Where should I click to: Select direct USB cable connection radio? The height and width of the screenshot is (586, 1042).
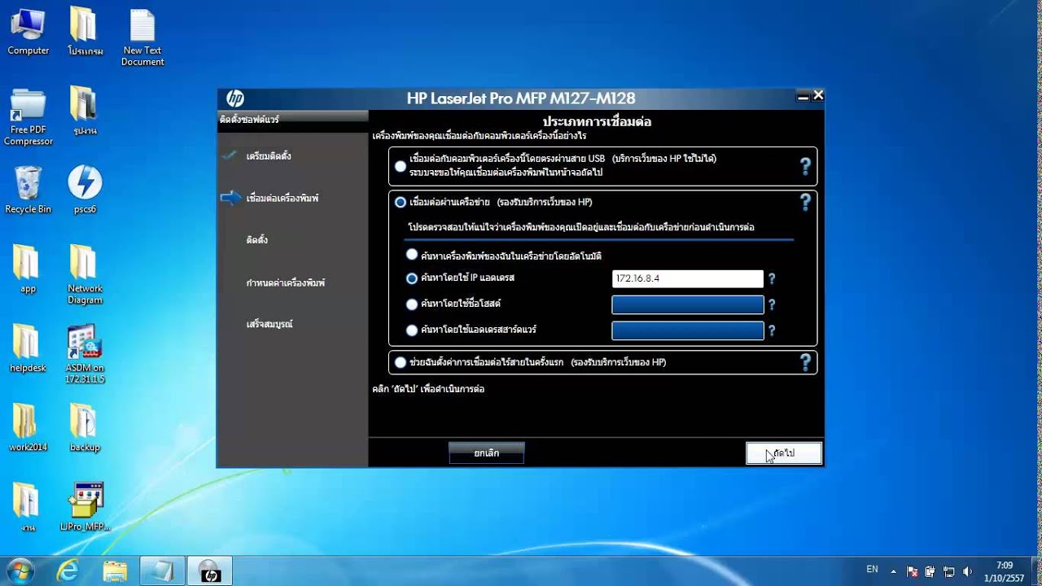[x=400, y=166]
